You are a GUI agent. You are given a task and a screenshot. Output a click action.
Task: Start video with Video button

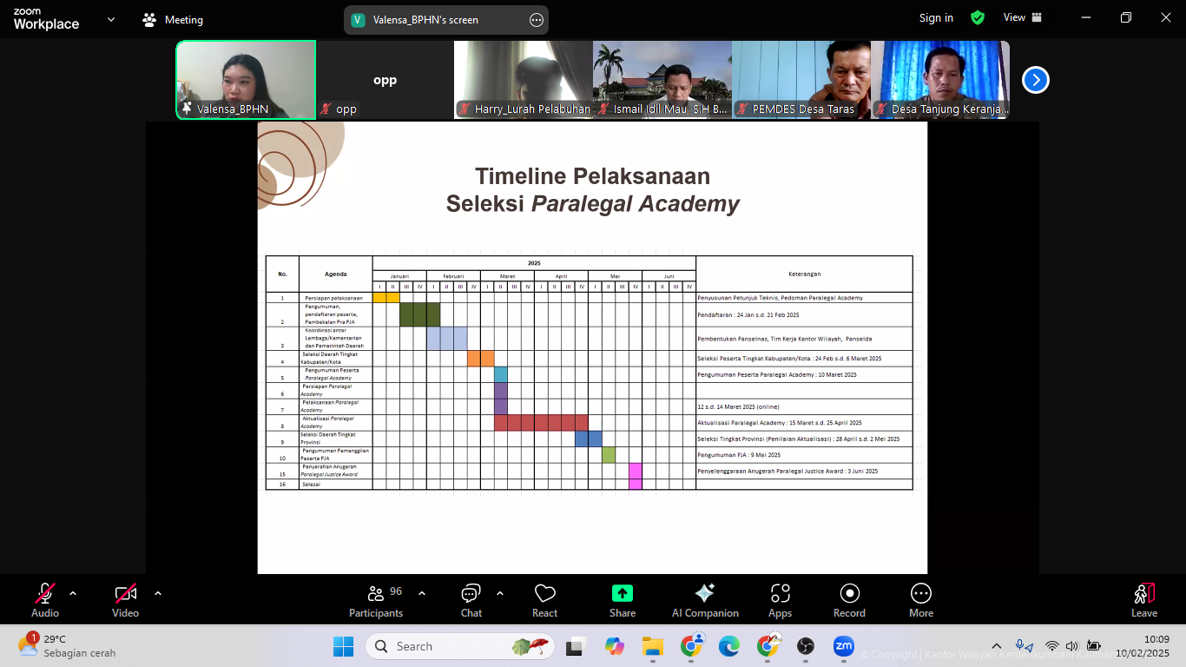(125, 600)
